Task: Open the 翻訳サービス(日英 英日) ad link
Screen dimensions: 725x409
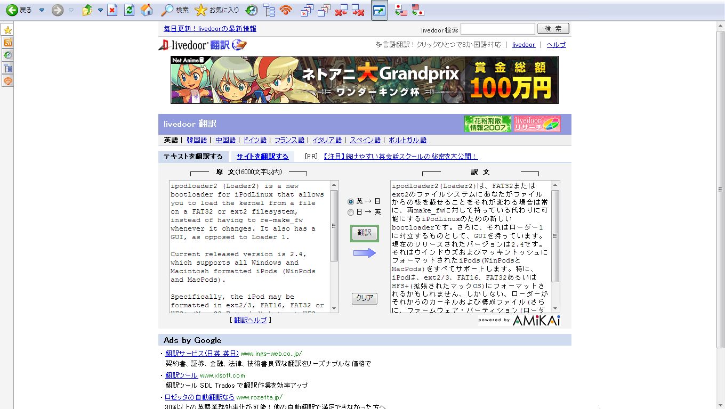Action: point(202,353)
